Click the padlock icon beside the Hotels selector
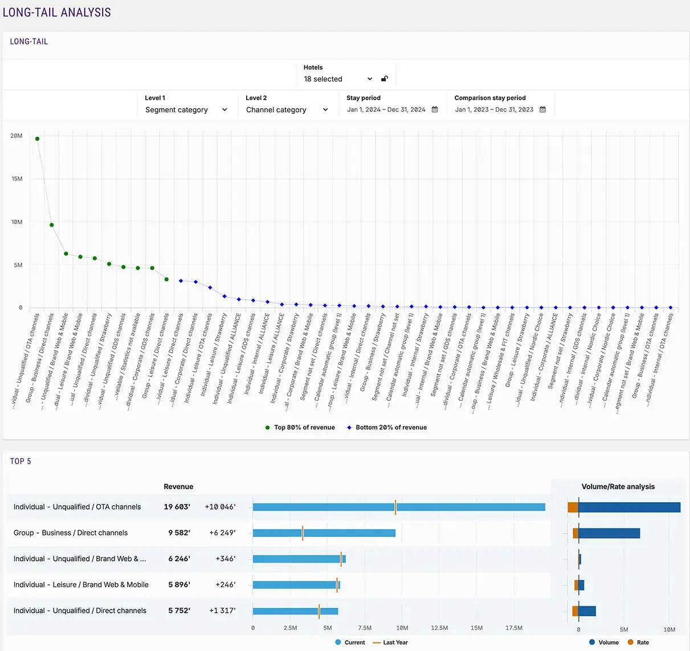Viewport: 690px width, 651px height. [385, 78]
